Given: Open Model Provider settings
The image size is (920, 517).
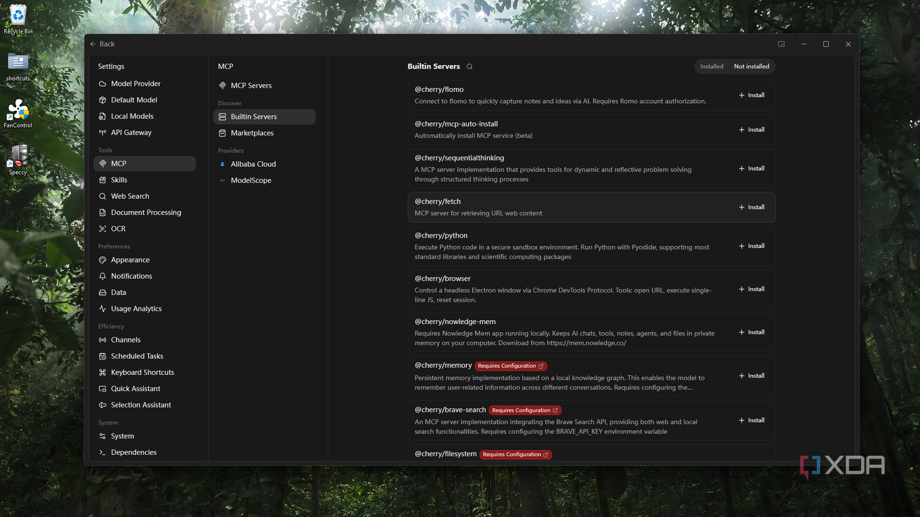Looking at the screenshot, I should coord(144,84).
